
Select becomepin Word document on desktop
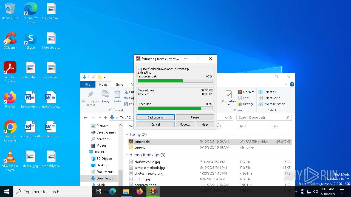tap(30, 100)
